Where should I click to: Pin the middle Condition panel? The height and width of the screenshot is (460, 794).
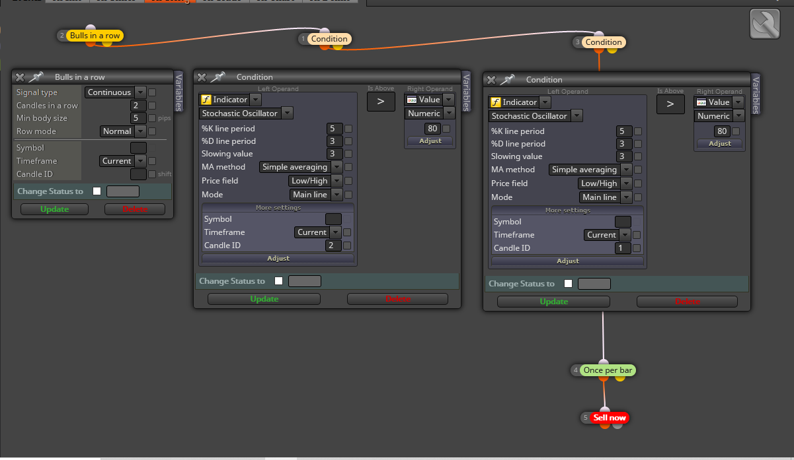tap(218, 77)
